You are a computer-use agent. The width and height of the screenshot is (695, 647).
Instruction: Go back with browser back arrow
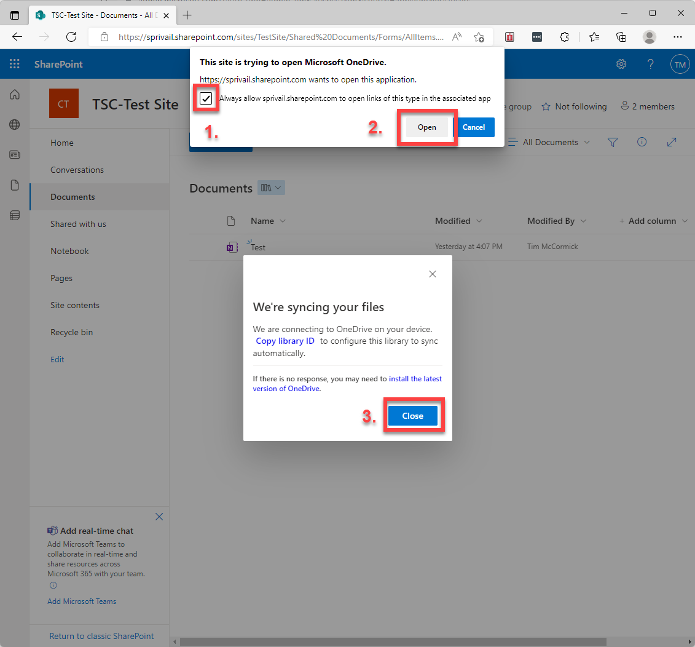[x=17, y=37]
